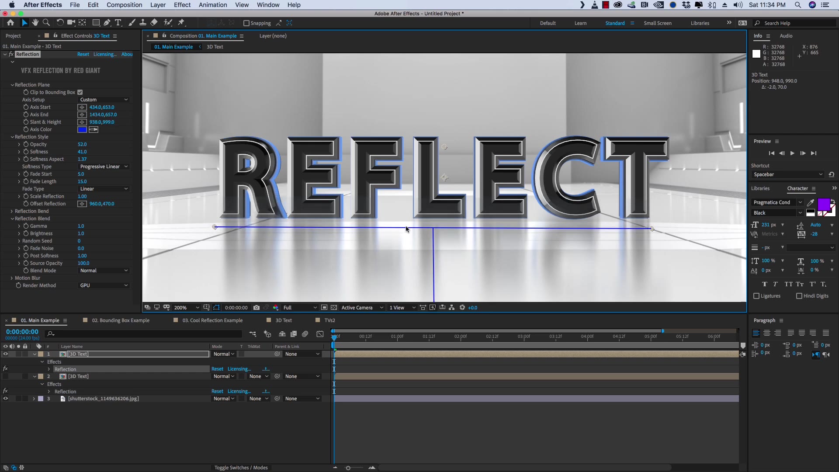This screenshot has width=839, height=472.
Task: Enable the Clip to Bounding Box checkbox
Action: [x=80, y=92]
